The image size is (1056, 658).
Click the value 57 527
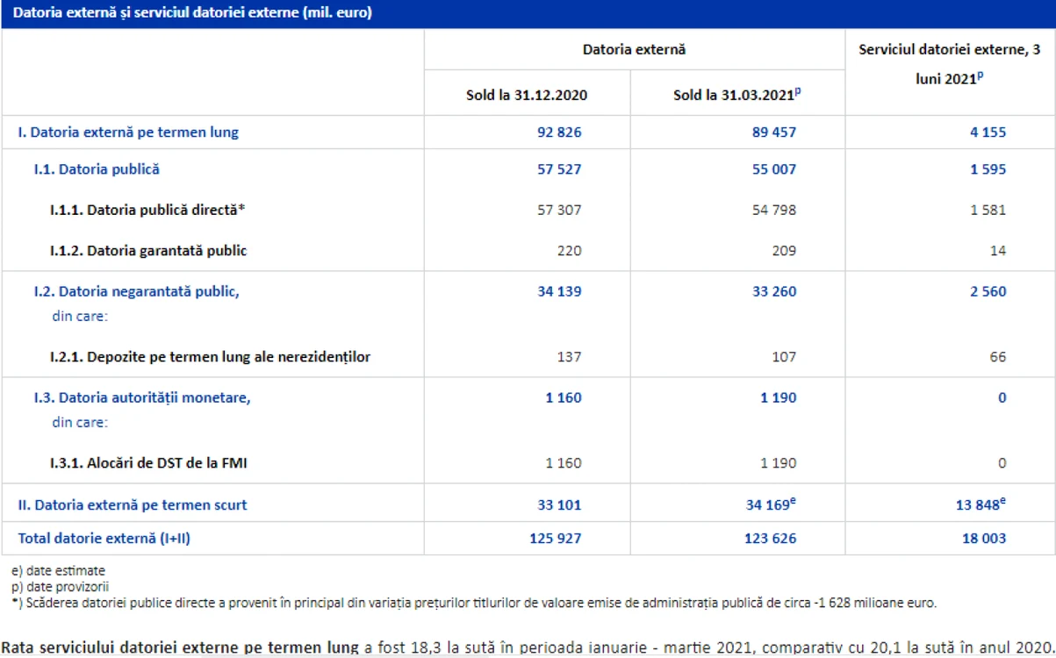click(559, 168)
